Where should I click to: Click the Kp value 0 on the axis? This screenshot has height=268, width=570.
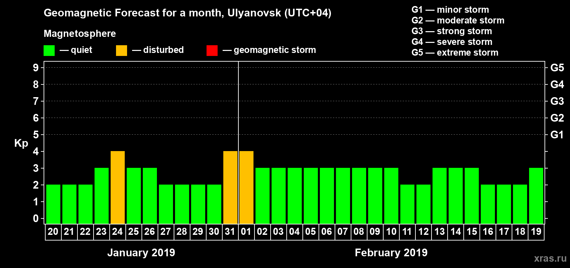36,218
